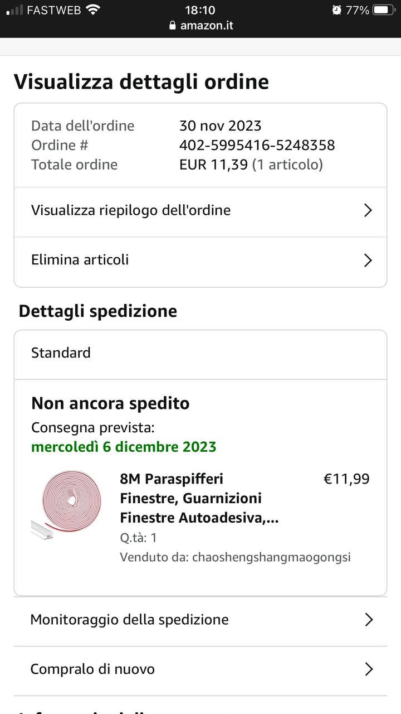Select Compralo di nuovo
401x714 pixels.
pos(92,669)
